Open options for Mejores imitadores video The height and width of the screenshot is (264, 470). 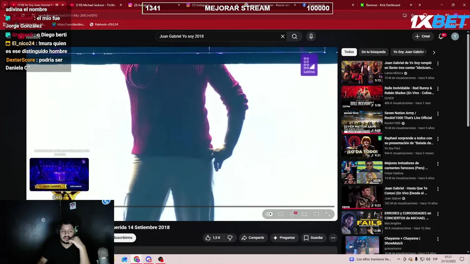(x=438, y=164)
